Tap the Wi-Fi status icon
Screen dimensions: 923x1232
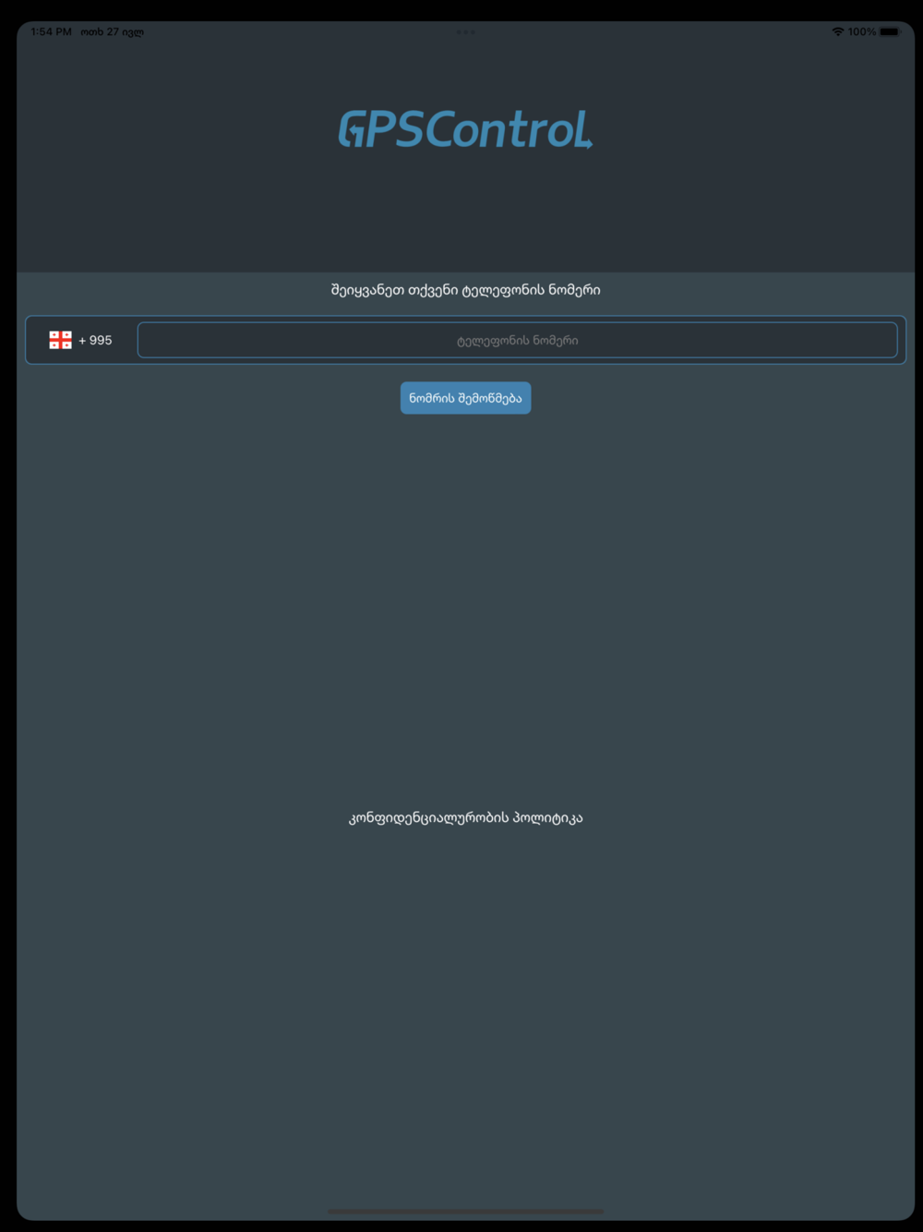coord(837,31)
